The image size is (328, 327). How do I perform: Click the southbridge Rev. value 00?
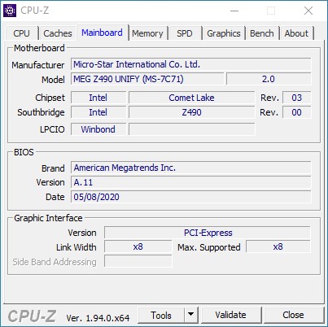click(x=297, y=112)
